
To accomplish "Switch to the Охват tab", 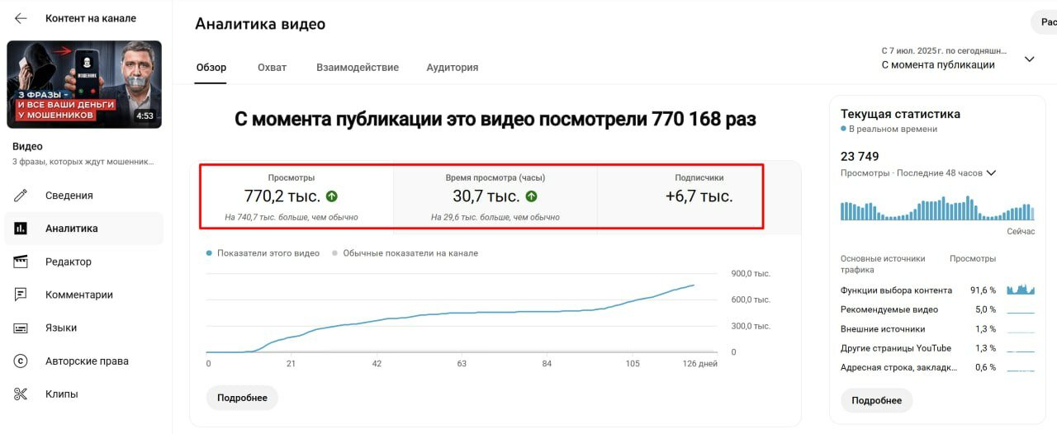I will click(x=272, y=67).
